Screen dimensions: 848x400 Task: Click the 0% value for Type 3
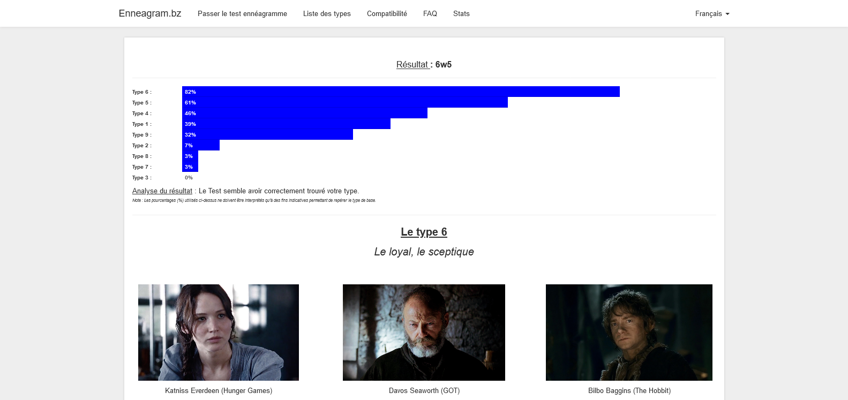pos(189,178)
